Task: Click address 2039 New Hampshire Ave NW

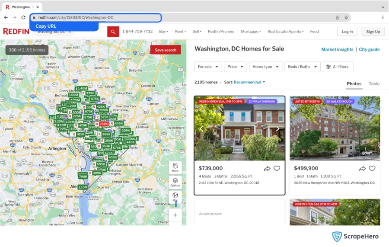Action: pyautogui.click(x=334, y=183)
